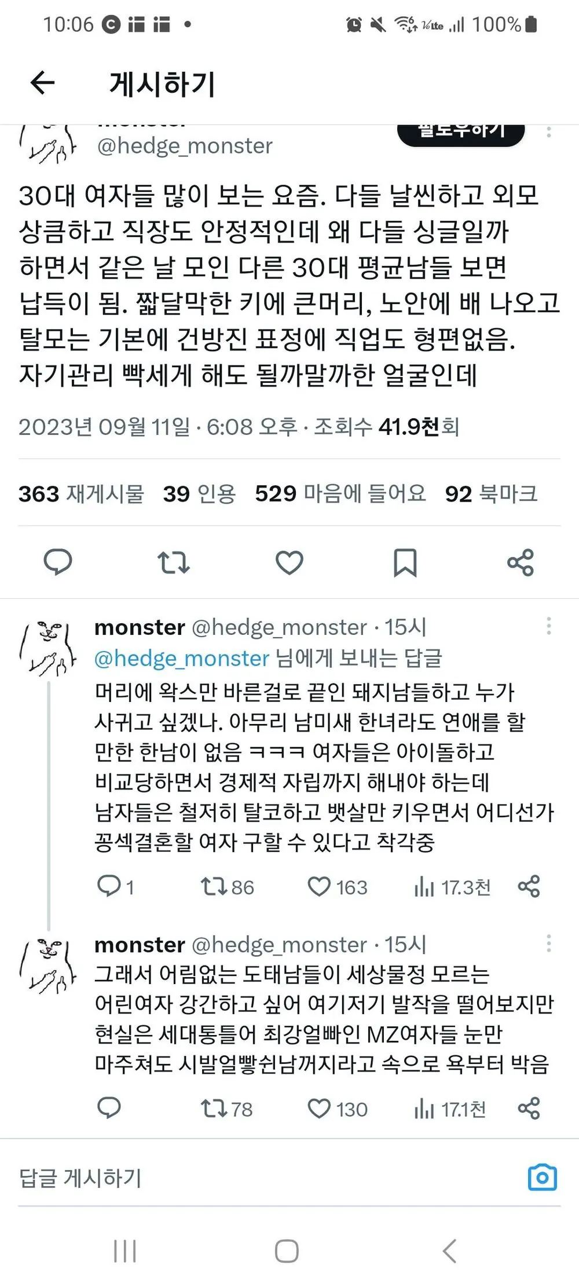Share the post via the share icon
The height and width of the screenshot is (1287, 579).
point(521,561)
